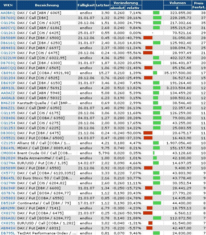Open WKN link AA0CYQ
Image resolution: width=206 pixels, height=235 pixels.
coord(8,28)
